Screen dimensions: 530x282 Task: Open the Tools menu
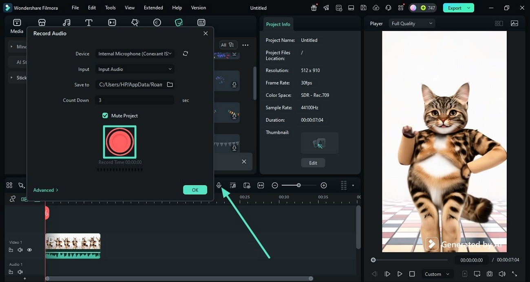point(110,8)
